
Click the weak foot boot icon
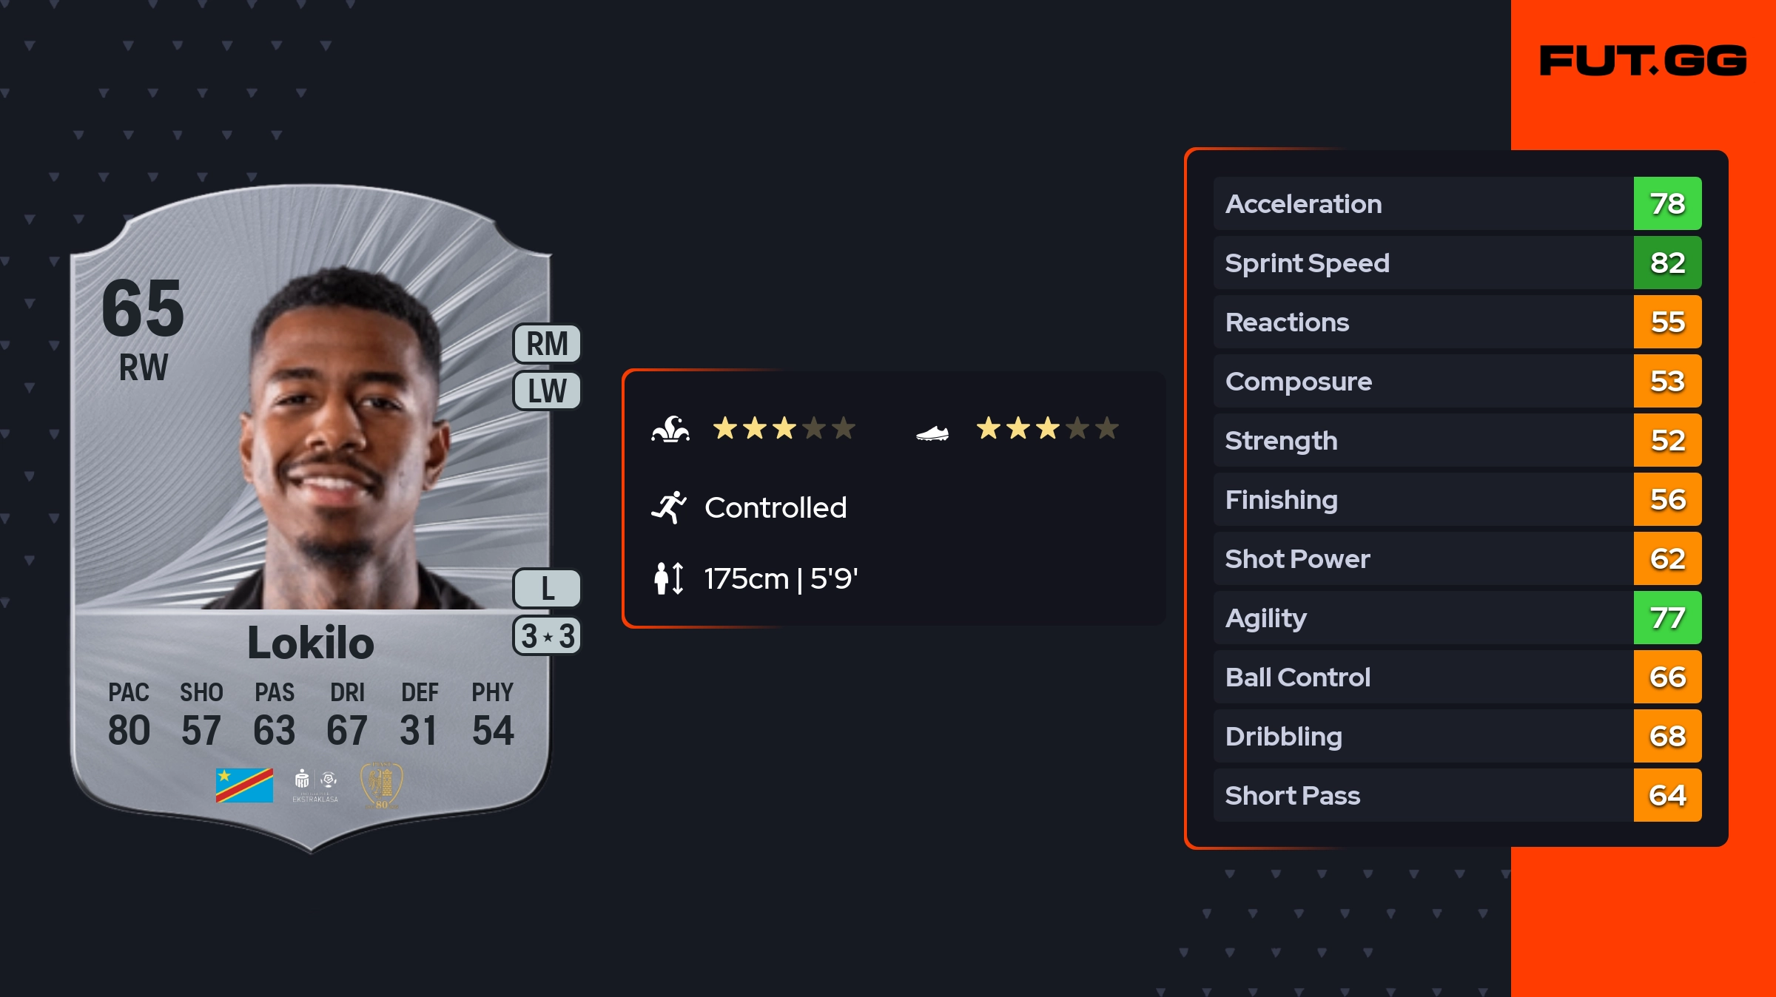pyautogui.click(x=932, y=433)
